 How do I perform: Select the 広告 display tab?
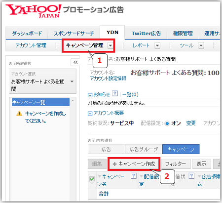click(106, 149)
